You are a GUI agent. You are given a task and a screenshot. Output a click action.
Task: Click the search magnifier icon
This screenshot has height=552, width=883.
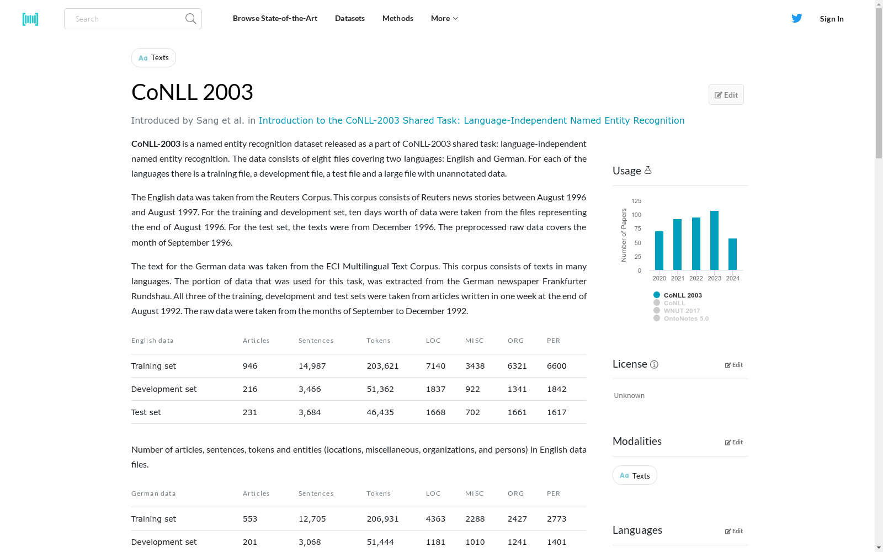190,18
